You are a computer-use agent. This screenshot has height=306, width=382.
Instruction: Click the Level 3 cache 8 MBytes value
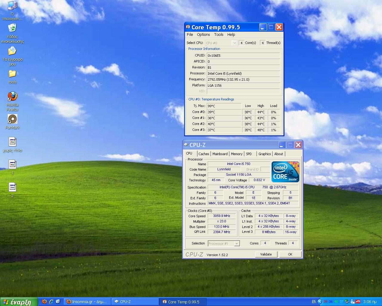click(x=269, y=232)
